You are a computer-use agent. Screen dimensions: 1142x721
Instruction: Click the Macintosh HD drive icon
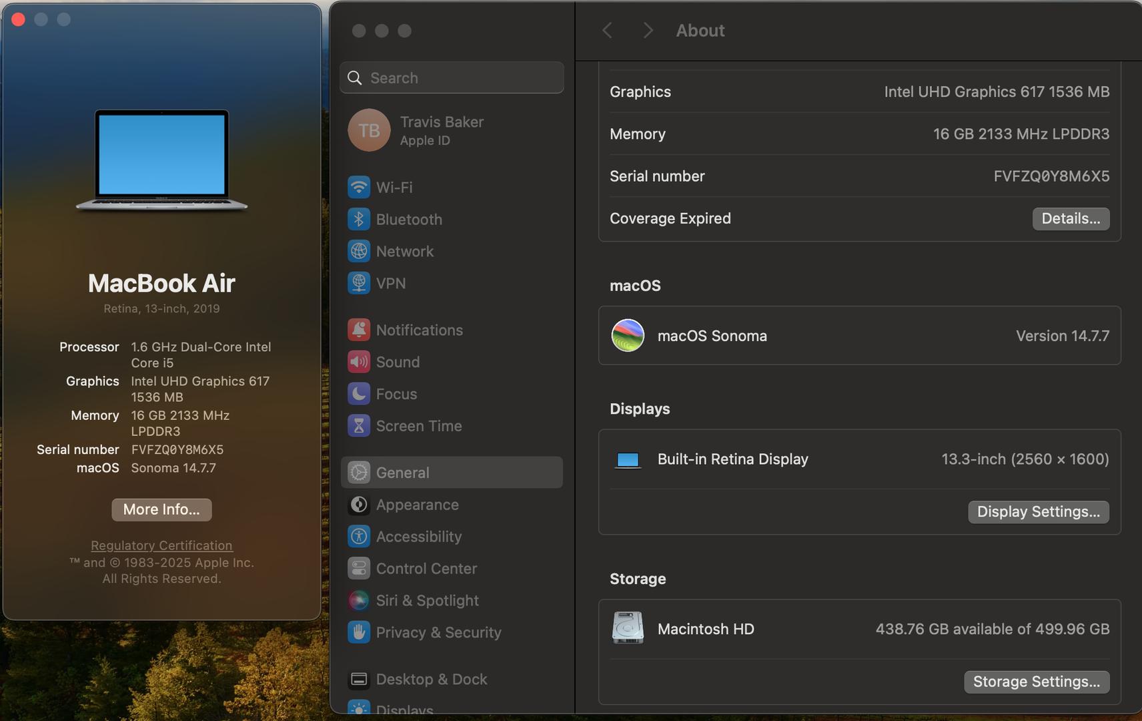click(628, 628)
